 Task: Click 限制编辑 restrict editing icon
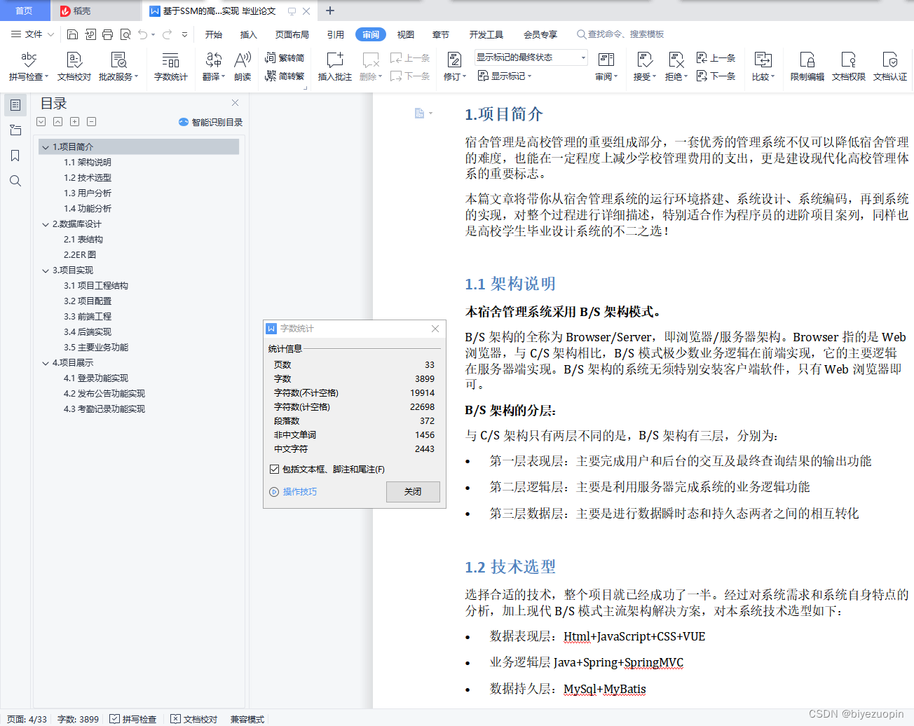point(807,67)
